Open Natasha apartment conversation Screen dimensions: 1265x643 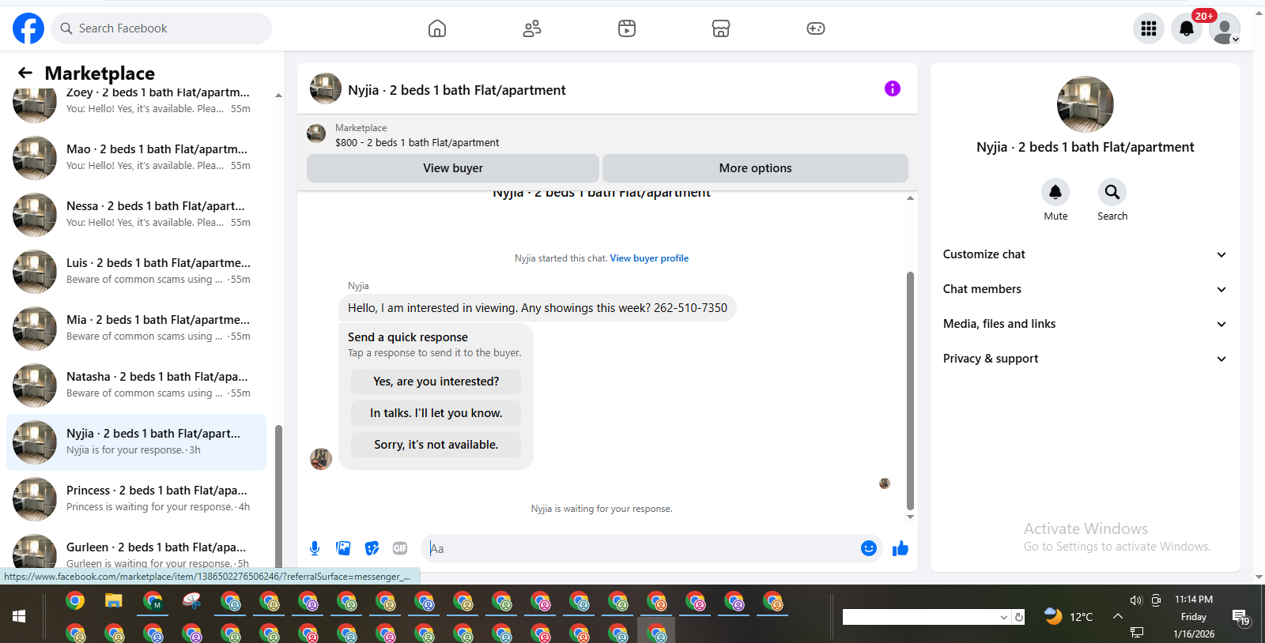[x=136, y=385]
